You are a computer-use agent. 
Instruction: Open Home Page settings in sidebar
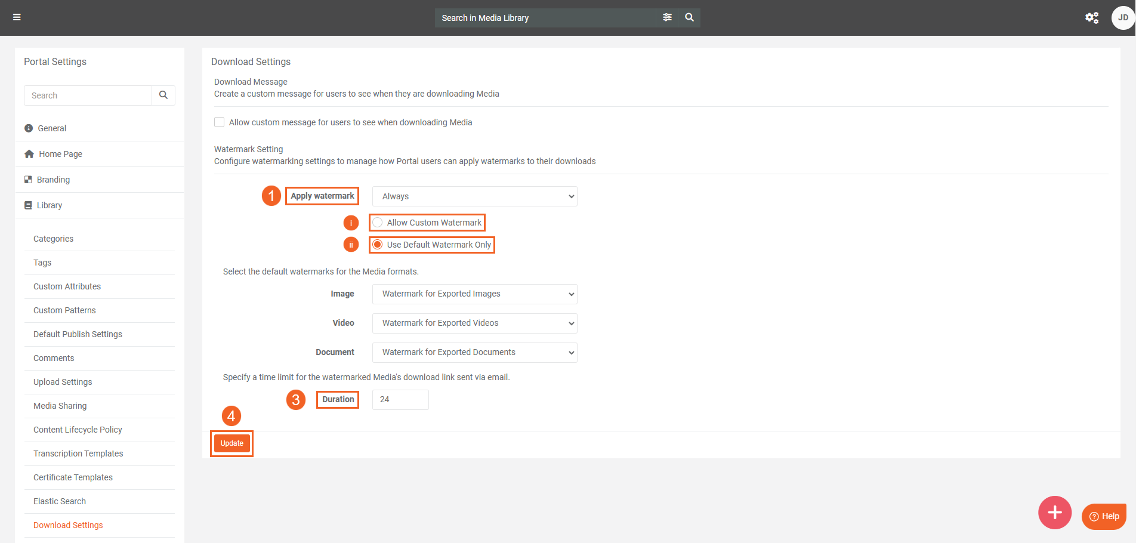tap(60, 154)
